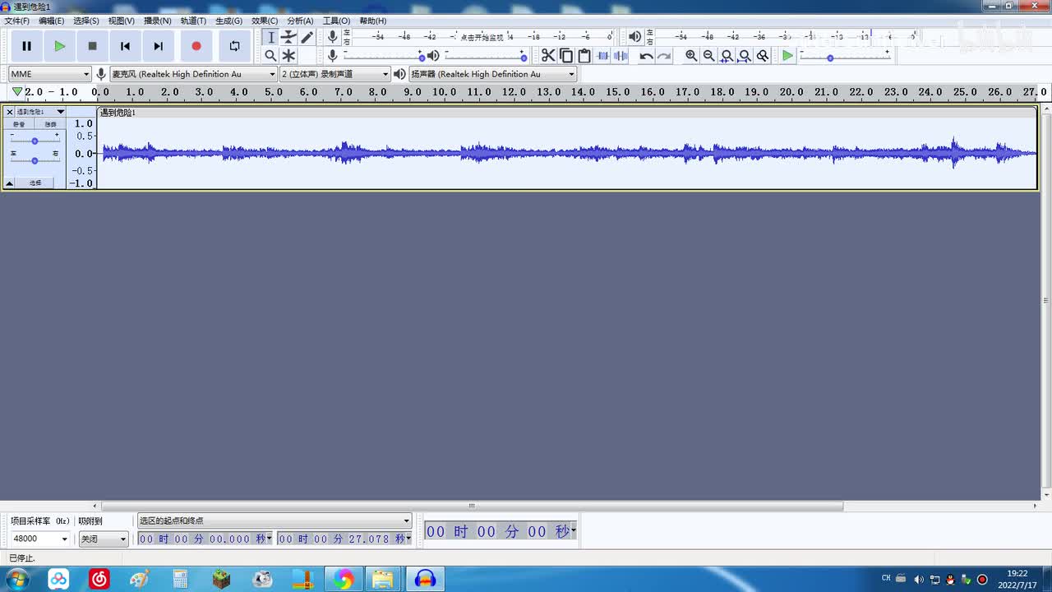The width and height of the screenshot is (1052, 592).
Task: Open the 视图(V) menu
Action: coord(121,21)
